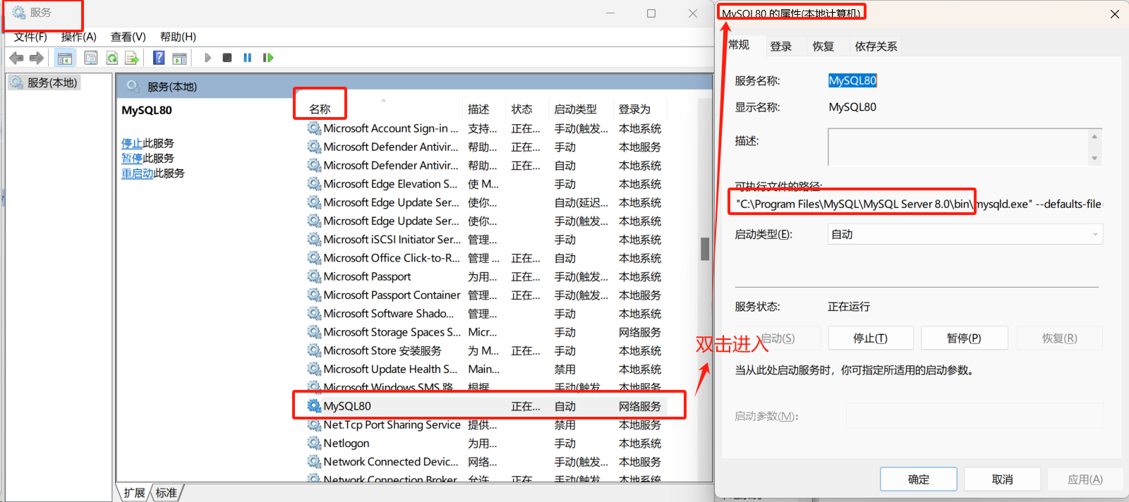
Task: Switch to the 标准 view tab at bottom
Action: (x=167, y=493)
